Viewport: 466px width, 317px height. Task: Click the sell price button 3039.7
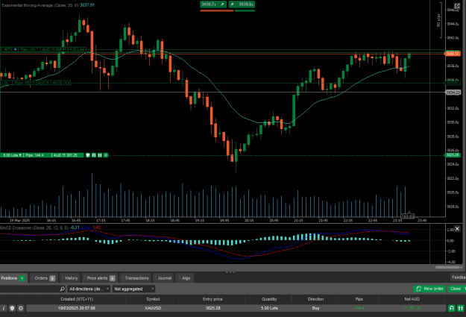point(213,4)
